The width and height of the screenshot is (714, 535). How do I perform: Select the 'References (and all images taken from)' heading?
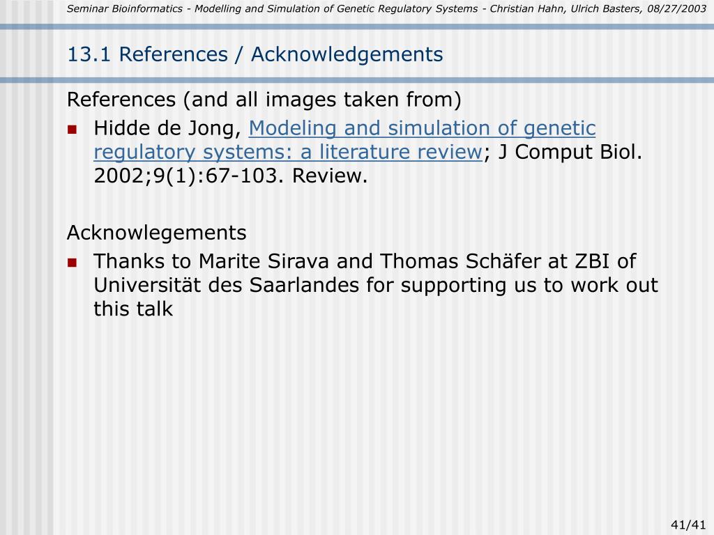tap(264, 100)
